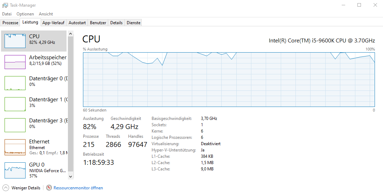Select the CPU mini graph thumbnail

click(15, 41)
